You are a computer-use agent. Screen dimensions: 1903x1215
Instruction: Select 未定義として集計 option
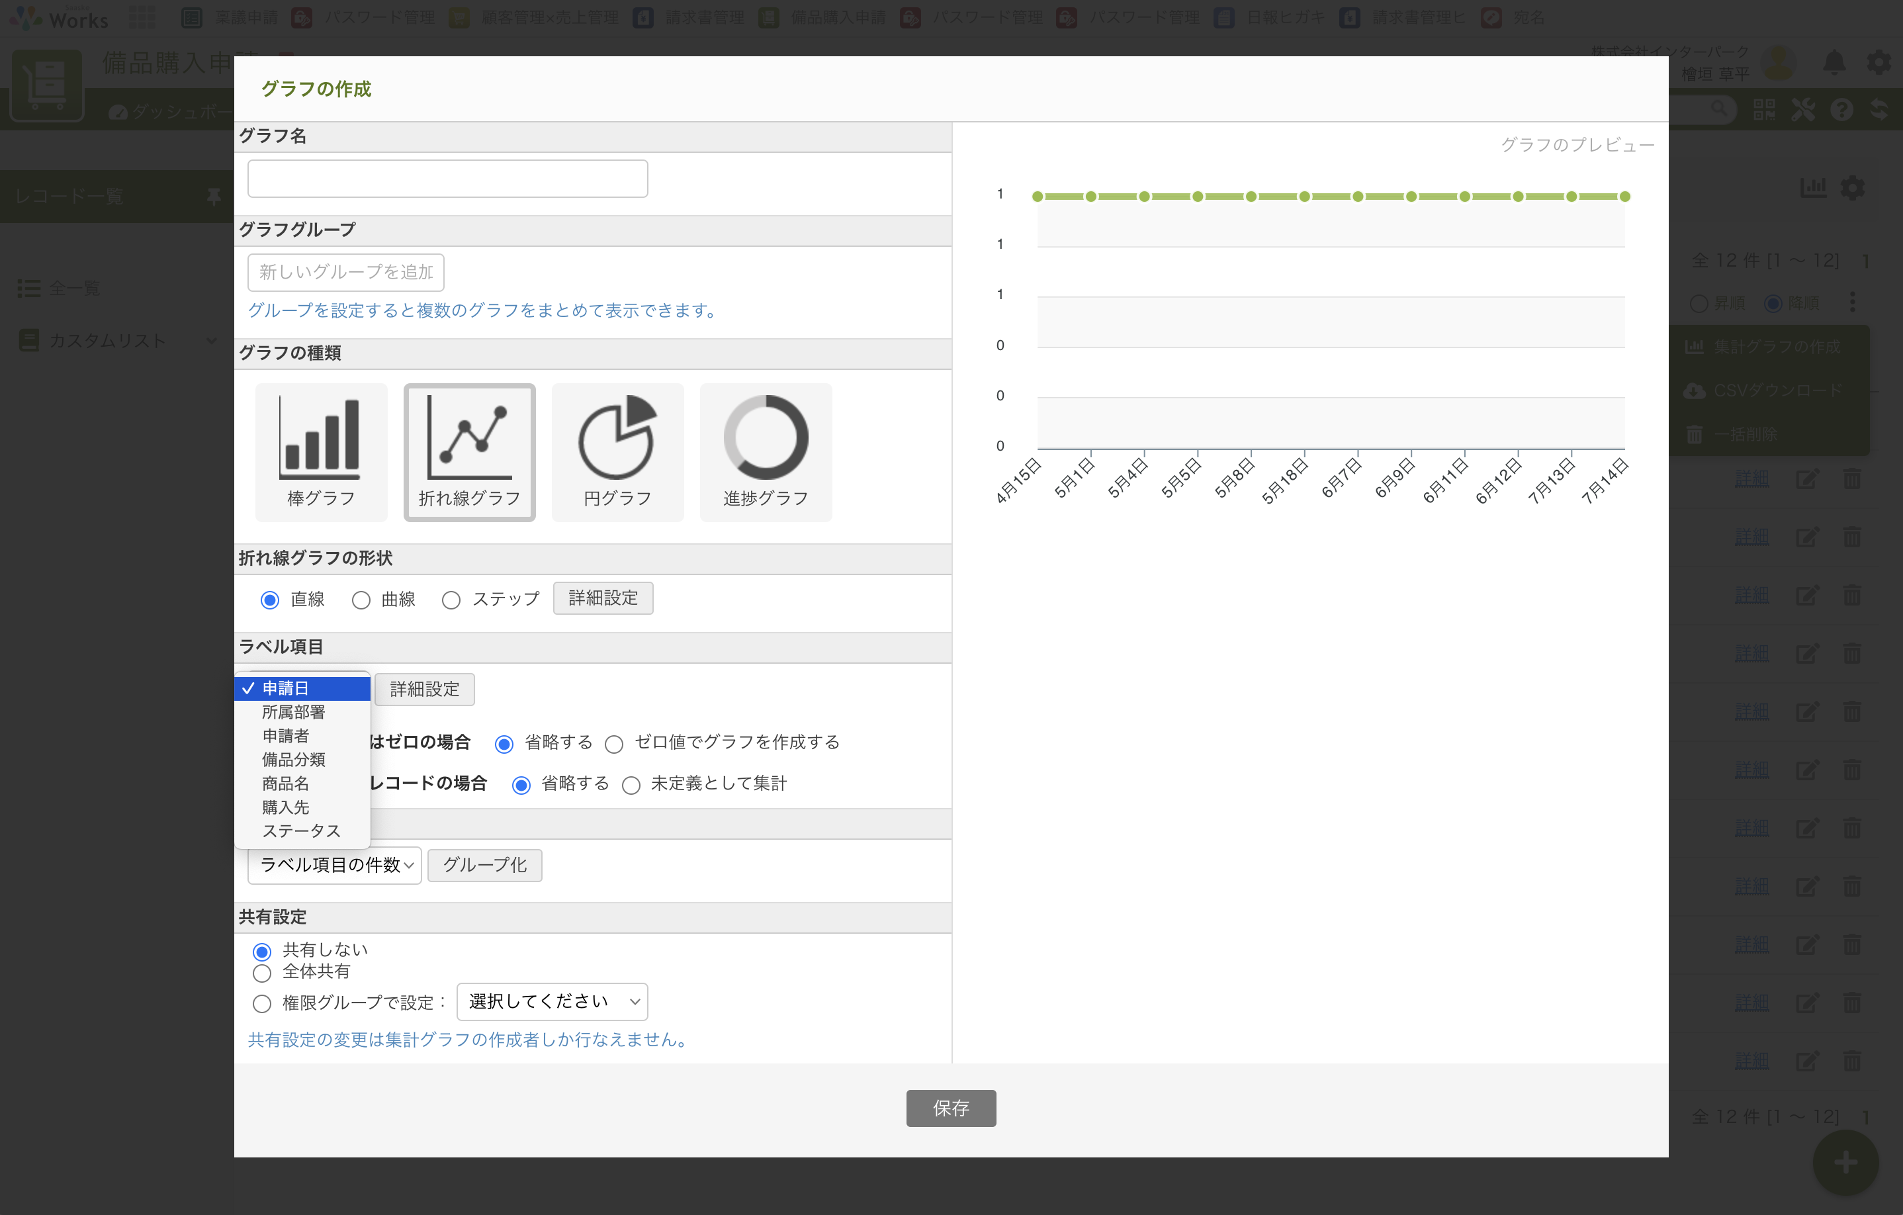(x=631, y=785)
